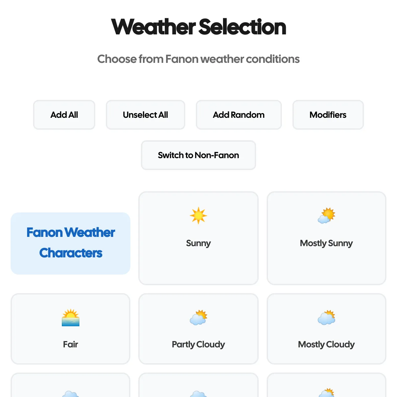Select the Mostly Sunny card label
The width and height of the screenshot is (397, 397).
(x=327, y=243)
